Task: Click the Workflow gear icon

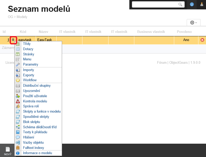Action: tap(18, 80)
